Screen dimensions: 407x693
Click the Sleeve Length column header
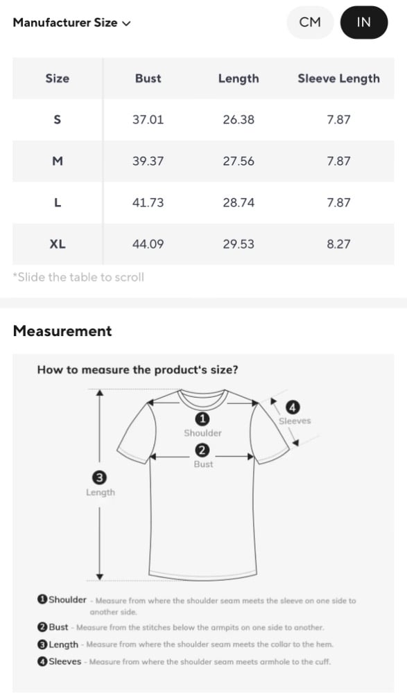point(338,78)
